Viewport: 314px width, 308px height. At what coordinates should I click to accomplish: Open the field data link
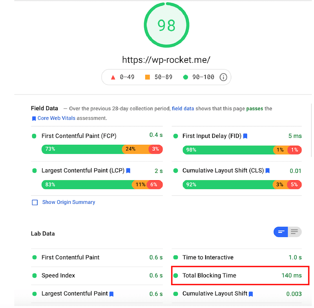[x=183, y=109]
